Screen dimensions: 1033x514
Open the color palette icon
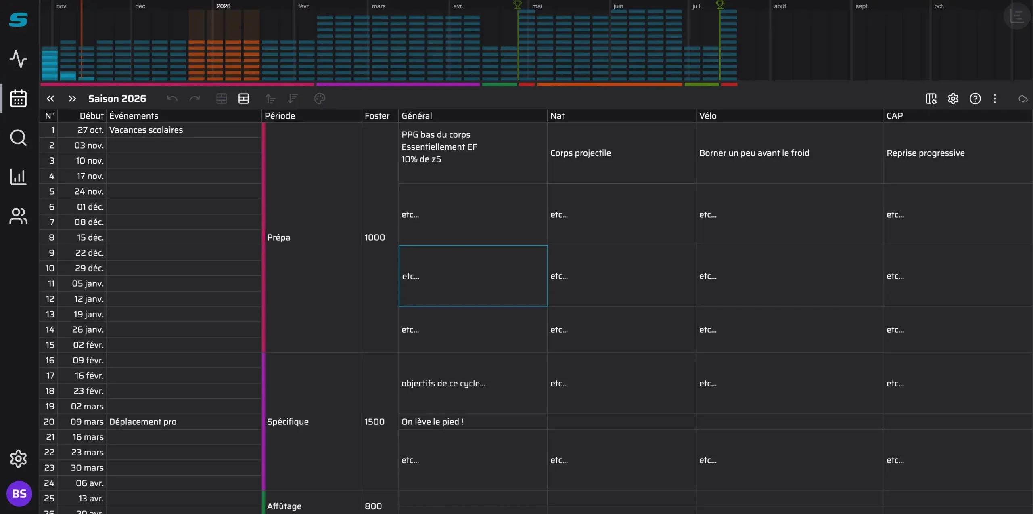point(320,99)
